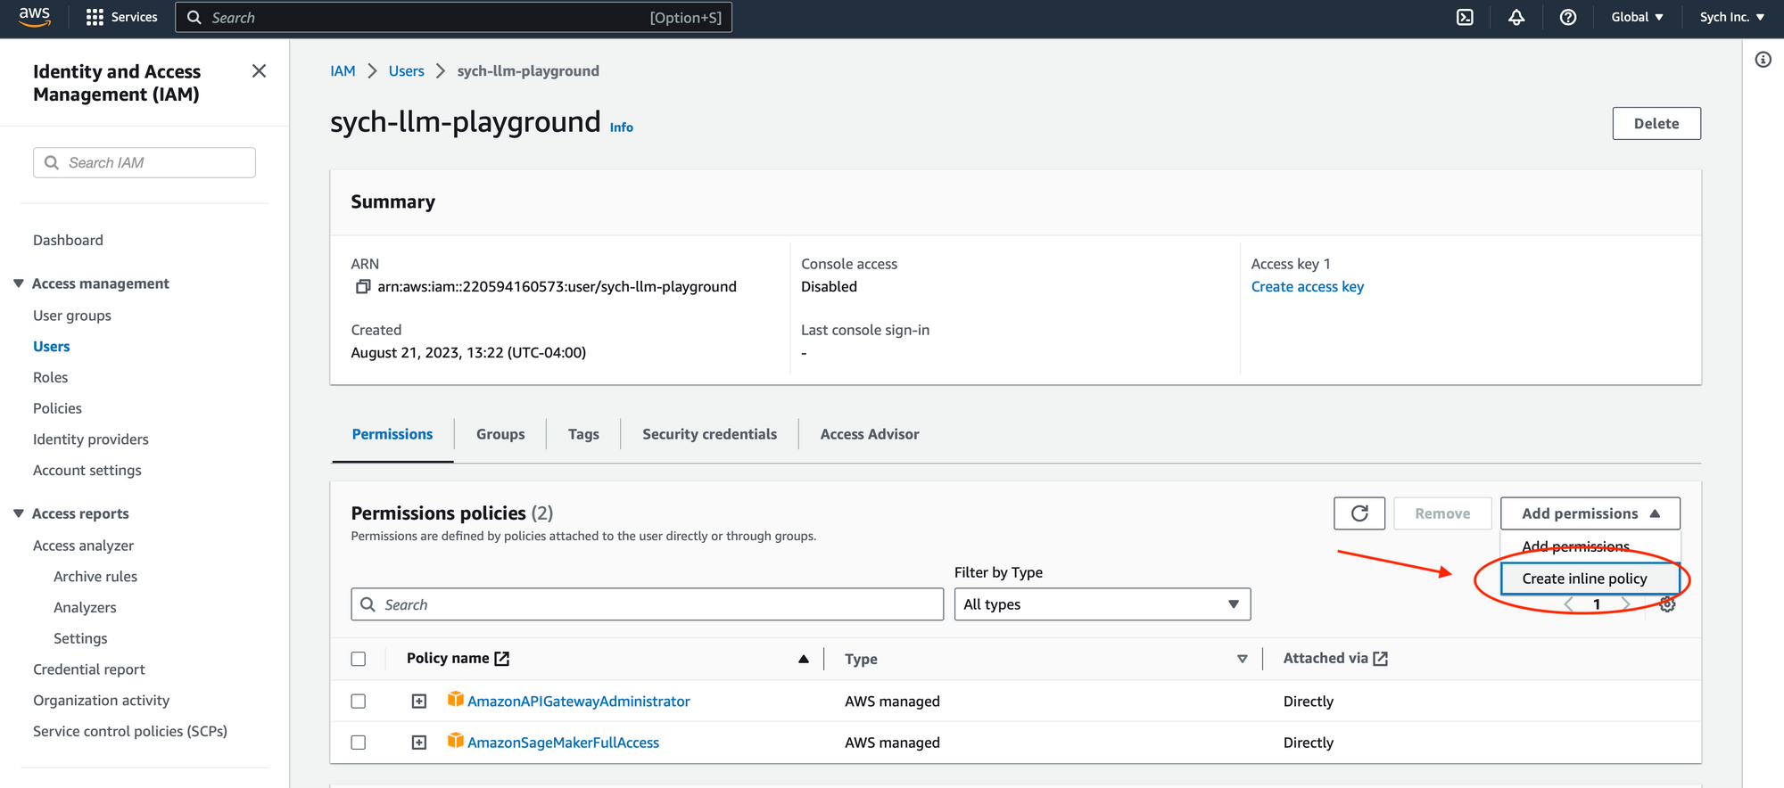The width and height of the screenshot is (1784, 788).
Task: Open the AmazonSageMakerFullAccess policy link
Action: coord(564,743)
